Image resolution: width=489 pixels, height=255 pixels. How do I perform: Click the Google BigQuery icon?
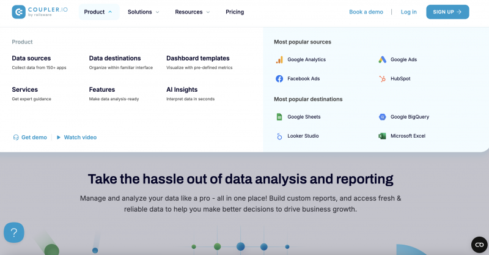[382, 117]
